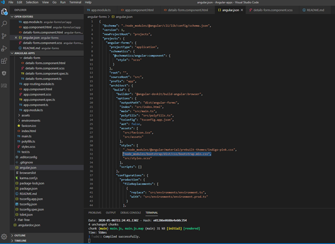
Task: Show the Debug Console panel tab
Action: click(x=131, y=213)
